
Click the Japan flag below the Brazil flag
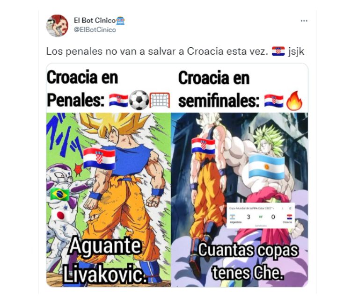pos(60,216)
